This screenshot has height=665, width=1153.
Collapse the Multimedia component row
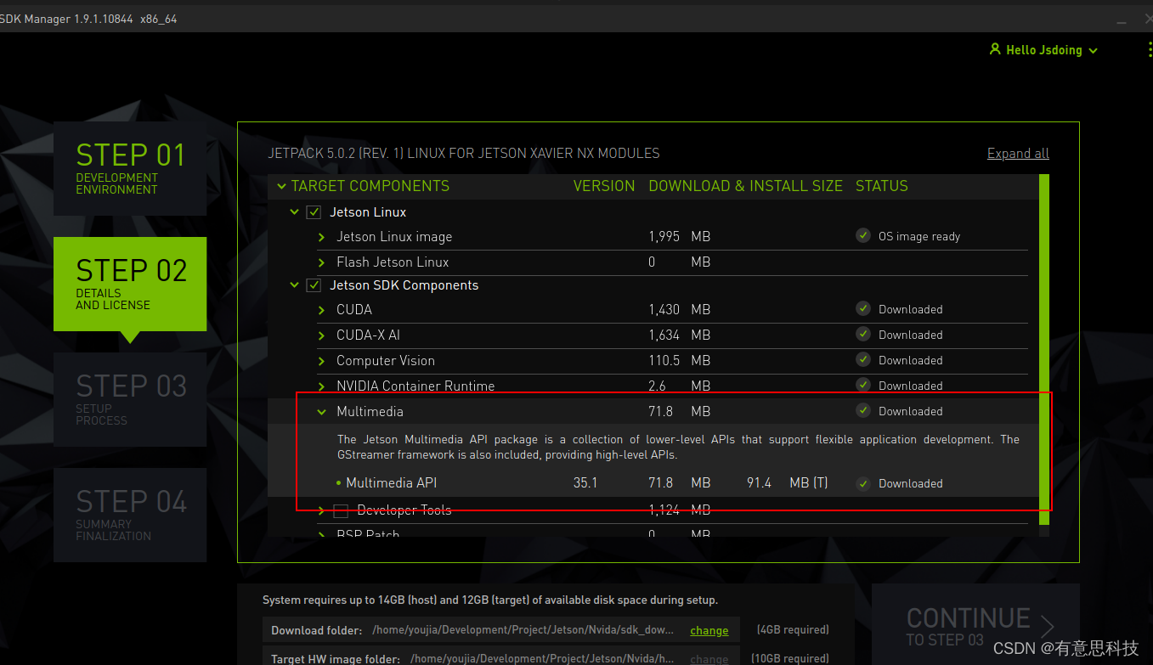(322, 412)
